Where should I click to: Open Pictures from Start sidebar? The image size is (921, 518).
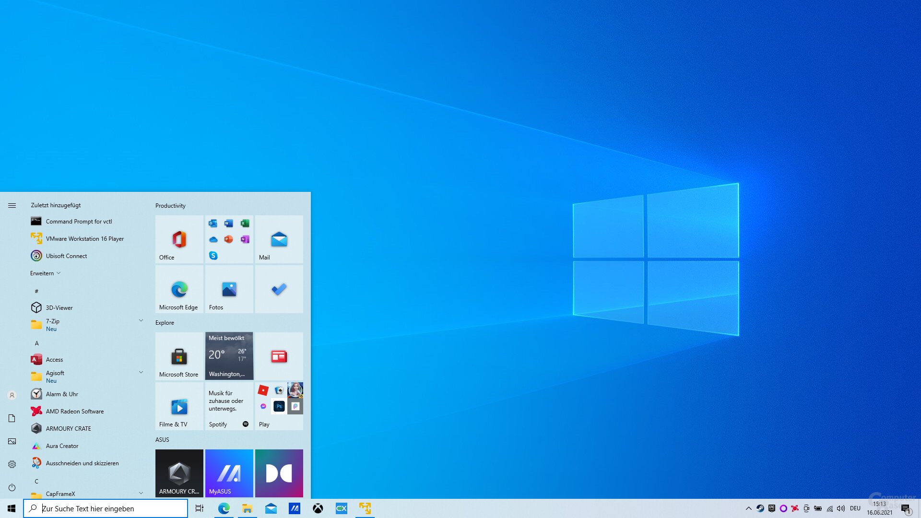[12, 441]
